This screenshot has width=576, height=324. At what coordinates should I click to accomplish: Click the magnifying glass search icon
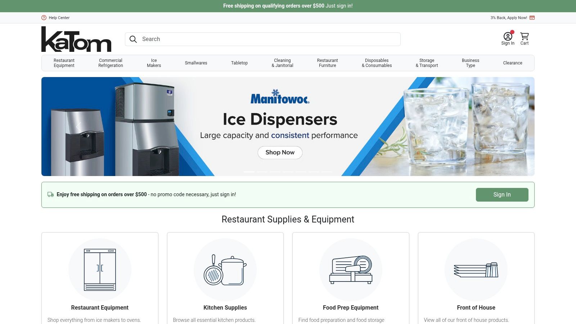click(133, 39)
